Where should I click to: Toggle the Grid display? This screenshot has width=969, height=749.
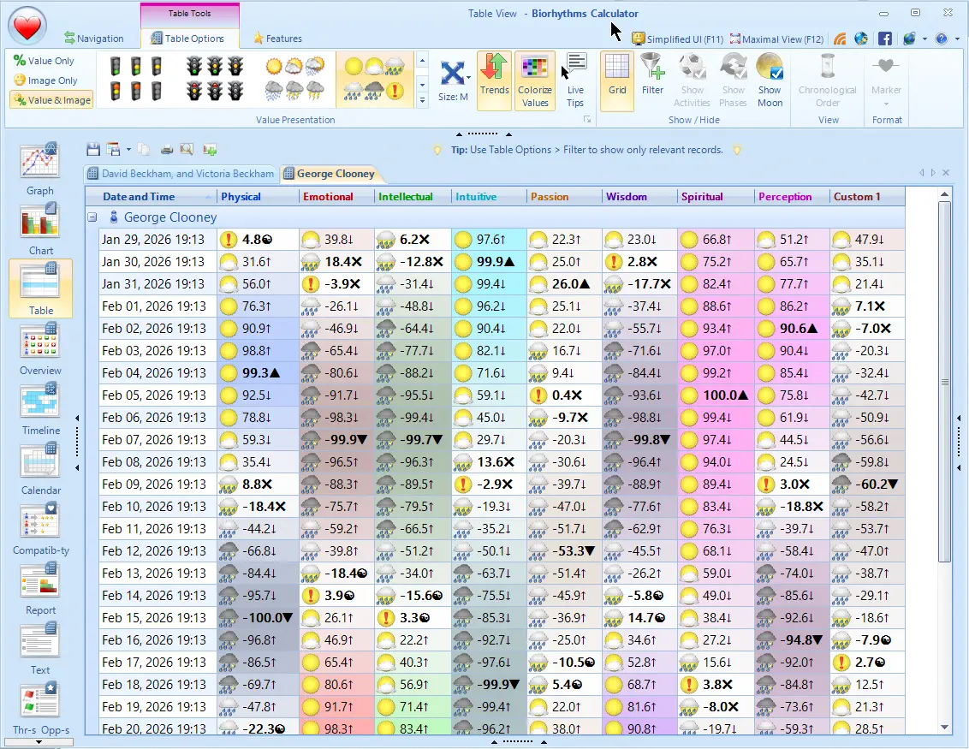pos(616,79)
